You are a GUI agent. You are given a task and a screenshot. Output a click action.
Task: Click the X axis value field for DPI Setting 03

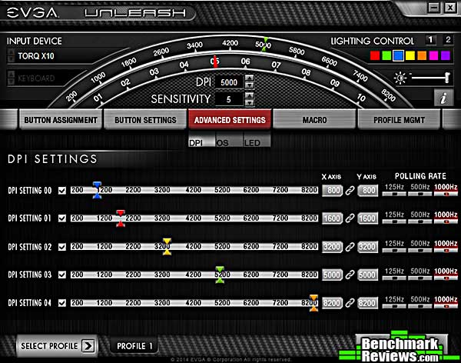(332, 275)
